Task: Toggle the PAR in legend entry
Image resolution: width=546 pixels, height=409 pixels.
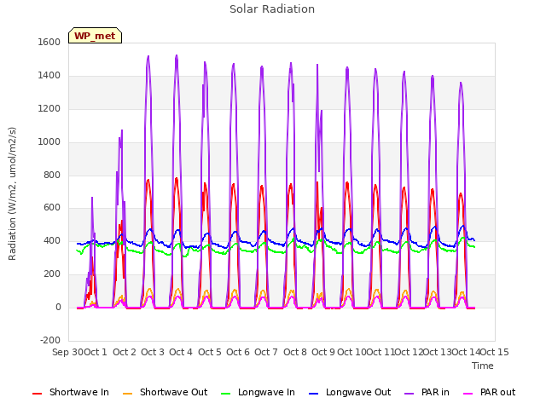Action: coord(427,392)
